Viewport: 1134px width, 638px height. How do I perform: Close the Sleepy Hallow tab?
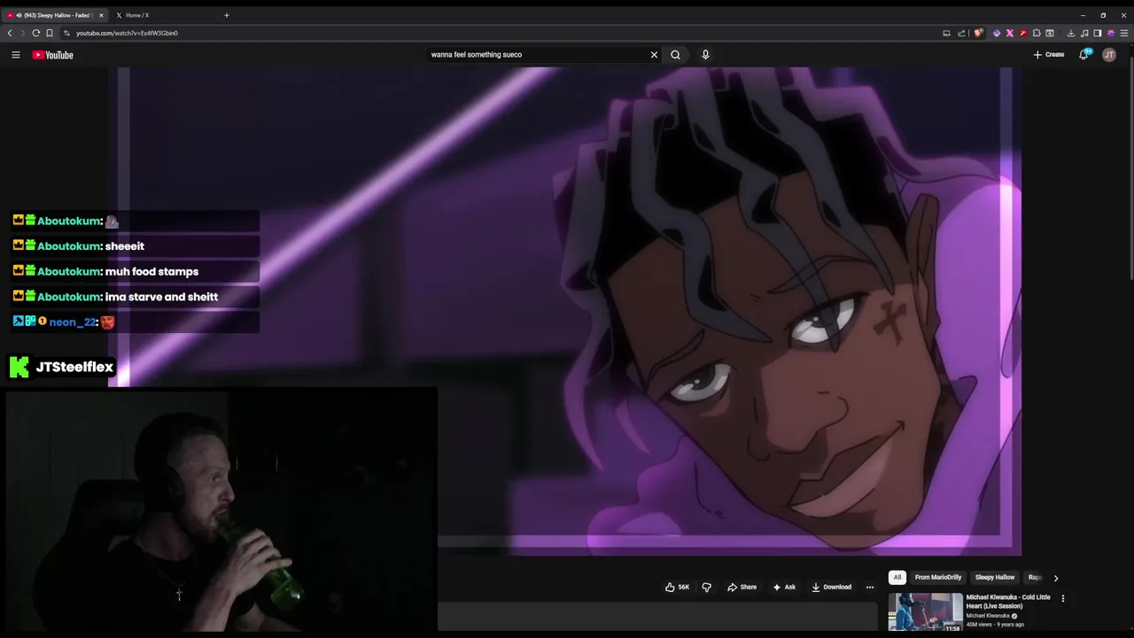(x=101, y=15)
